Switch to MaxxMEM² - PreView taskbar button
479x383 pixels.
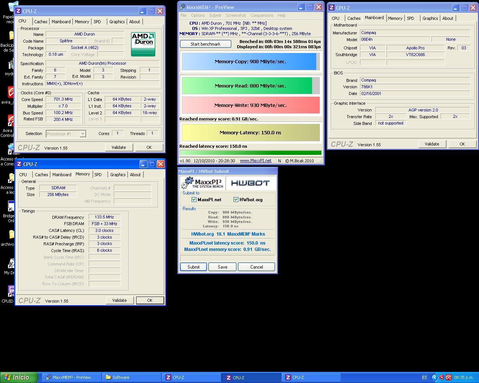pyautogui.click(x=72, y=377)
